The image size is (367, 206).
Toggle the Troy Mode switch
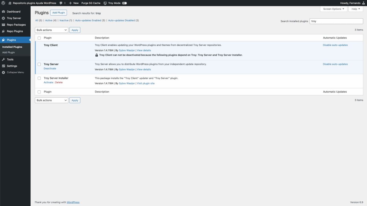pyautogui.click(x=124, y=3)
